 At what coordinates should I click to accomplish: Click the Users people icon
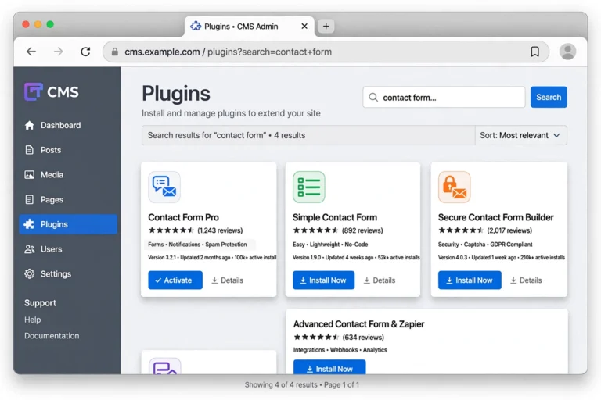tap(30, 249)
